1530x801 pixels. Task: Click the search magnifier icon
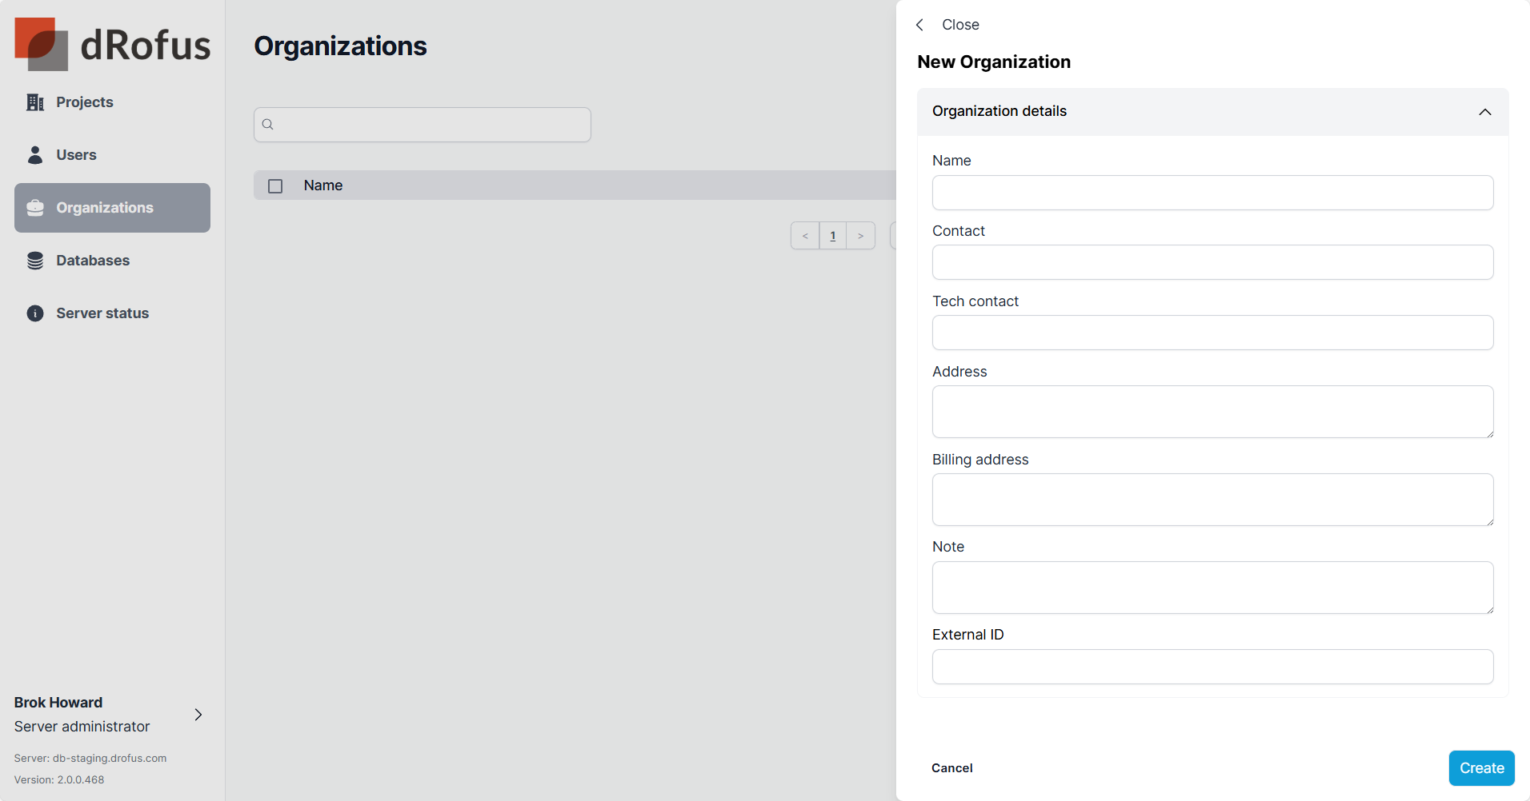268,125
